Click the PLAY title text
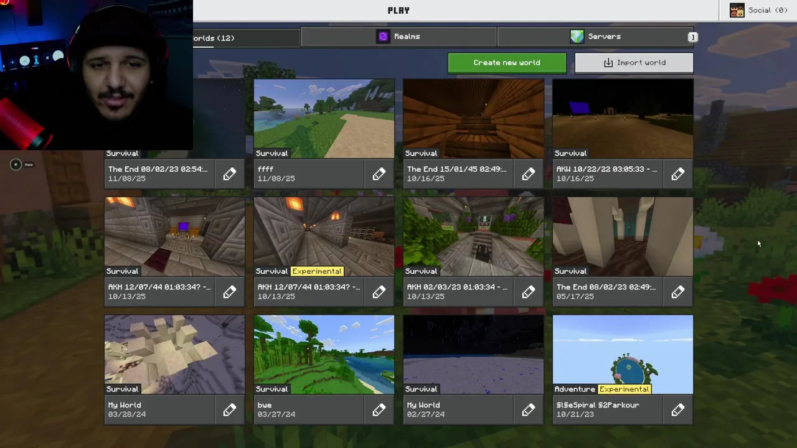 click(398, 11)
